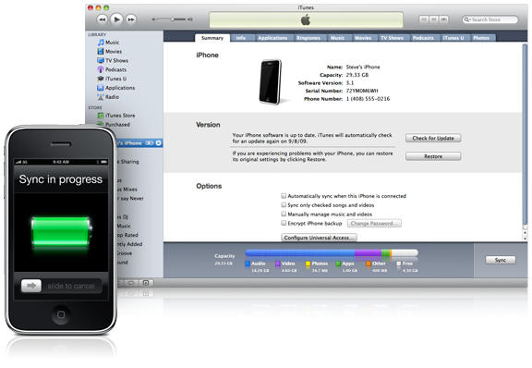
Task: Open Music in the Library sidebar
Action: [108, 43]
